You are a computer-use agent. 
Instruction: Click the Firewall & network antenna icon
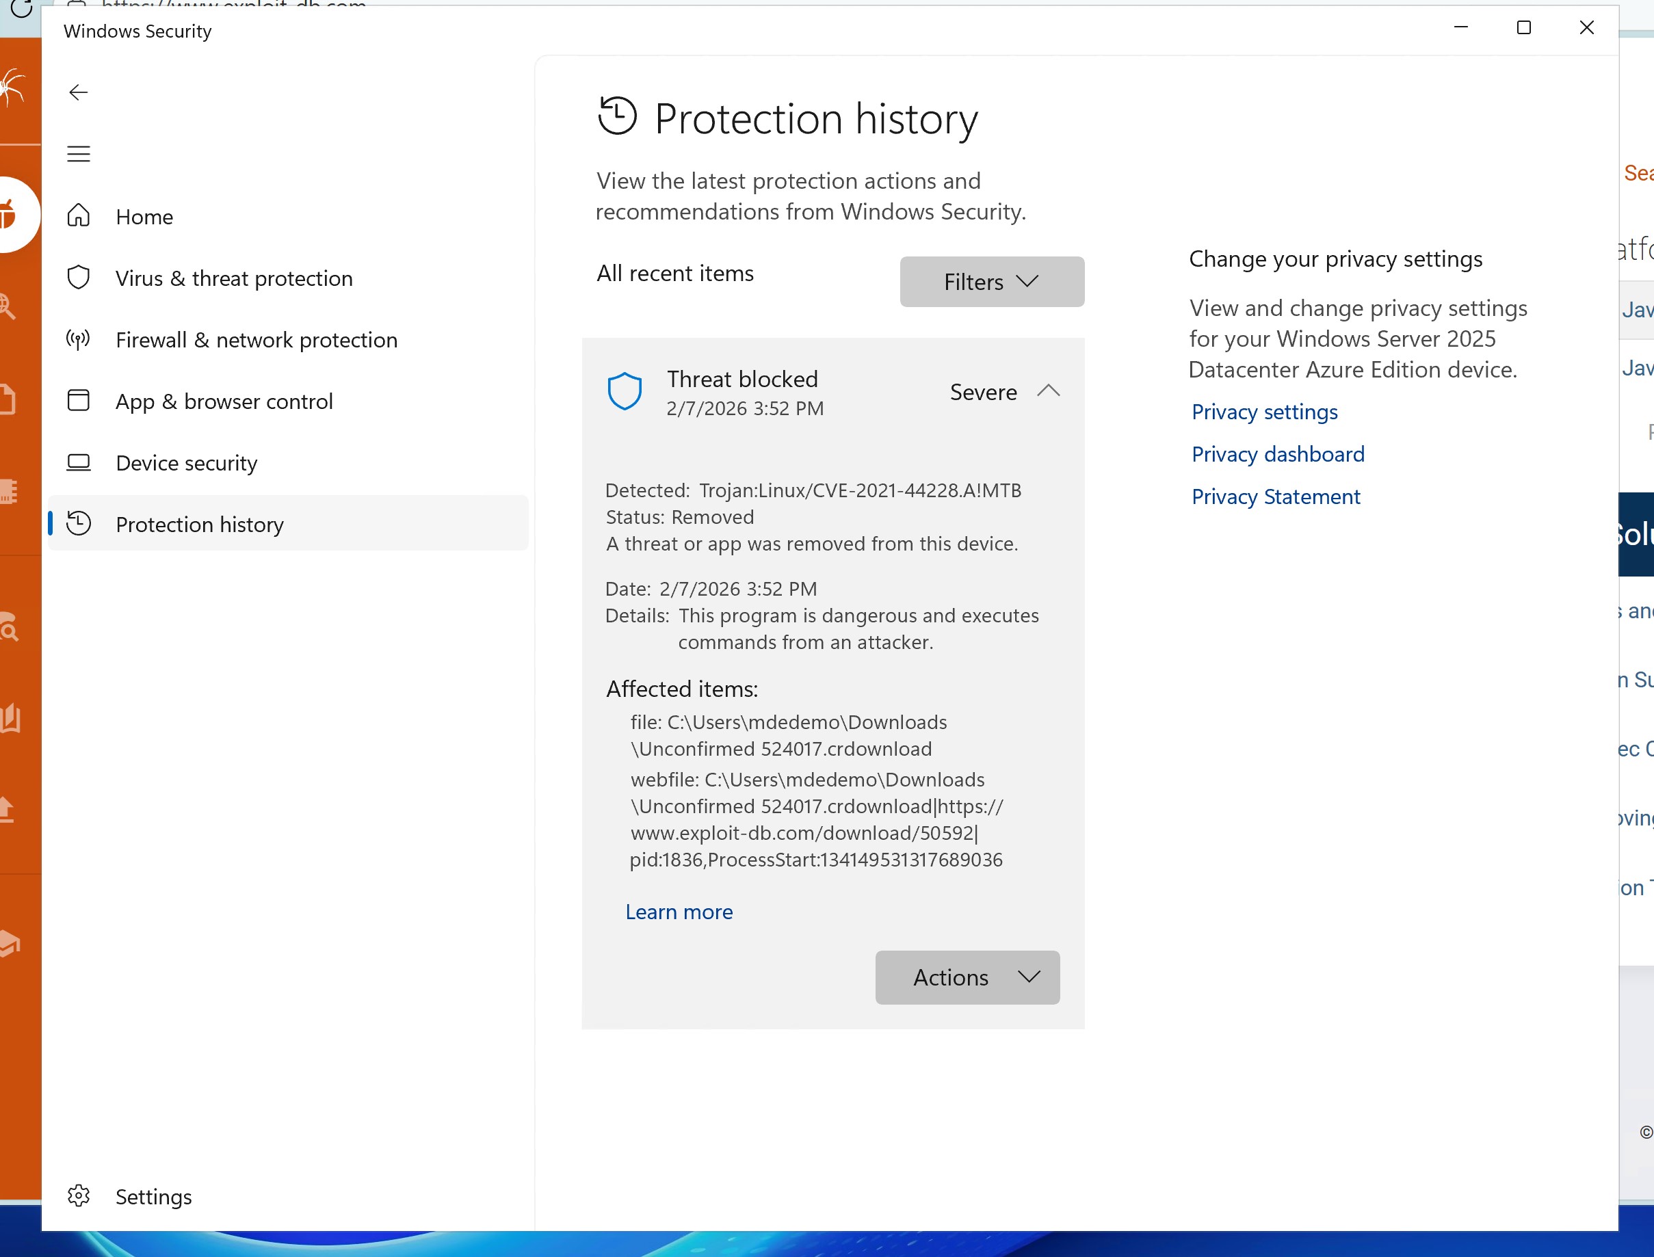(78, 340)
